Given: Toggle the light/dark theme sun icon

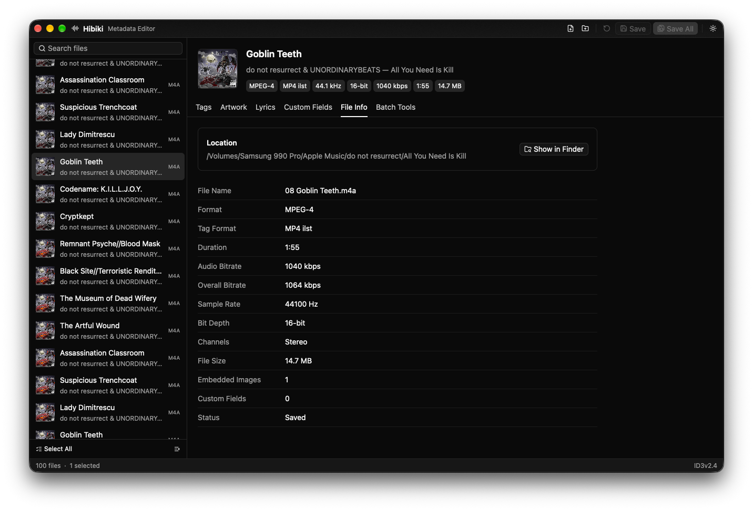Looking at the screenshot, I should tap(713, 28).
